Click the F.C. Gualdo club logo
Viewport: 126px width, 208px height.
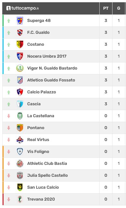click(20, 33)
